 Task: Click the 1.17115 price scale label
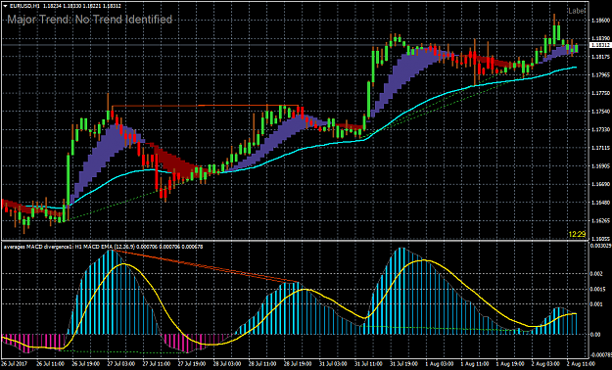pos(600,148)
